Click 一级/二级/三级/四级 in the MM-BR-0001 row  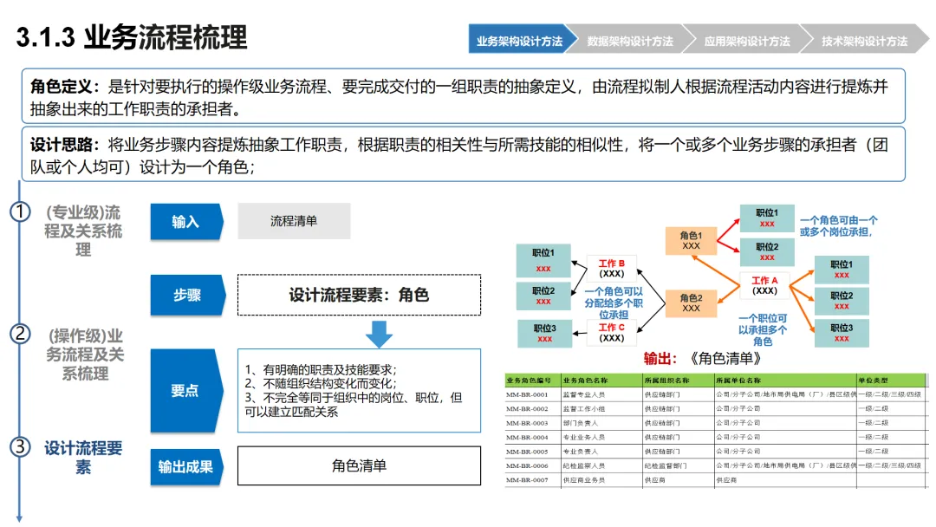pos(890,394)
